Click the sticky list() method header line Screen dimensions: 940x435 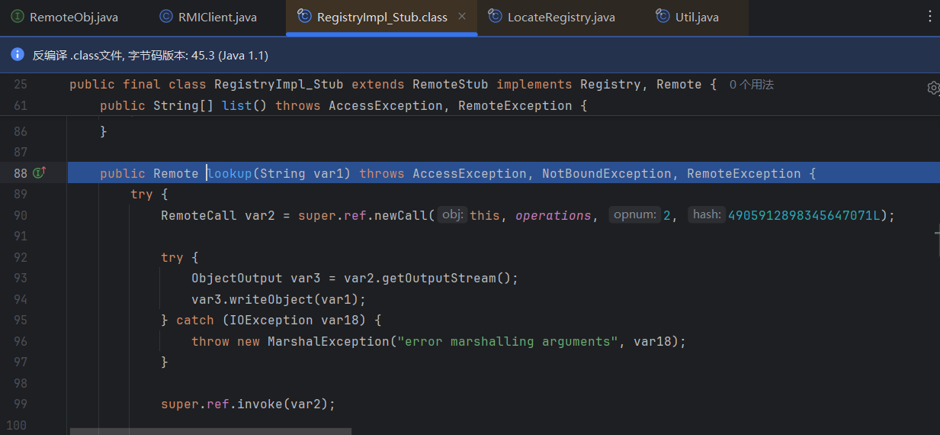343,105
